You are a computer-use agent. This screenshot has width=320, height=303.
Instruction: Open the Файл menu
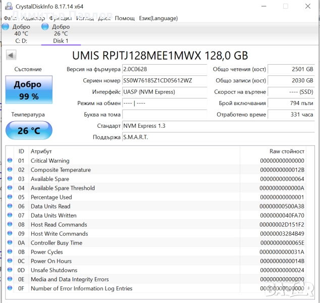pyautogui.click(x=10, y=18)
